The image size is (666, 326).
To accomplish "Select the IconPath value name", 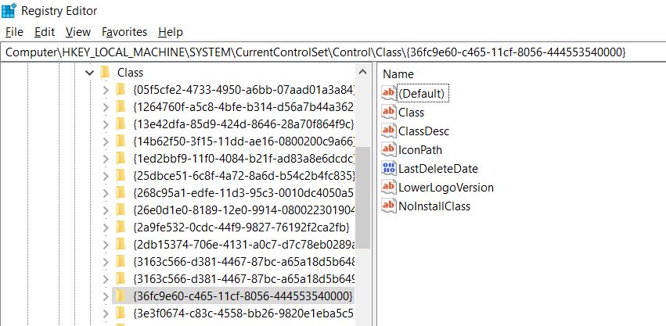I will click(x=420, y=150).
